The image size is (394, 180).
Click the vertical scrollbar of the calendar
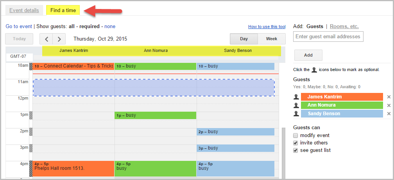coord(283,152)
